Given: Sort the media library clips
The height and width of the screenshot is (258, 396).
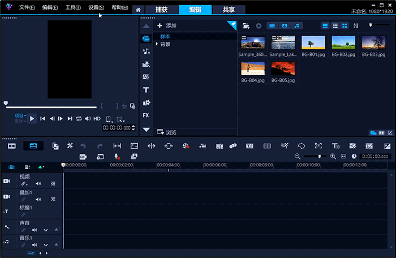Looking at the screenshot, I should point(356,25).
